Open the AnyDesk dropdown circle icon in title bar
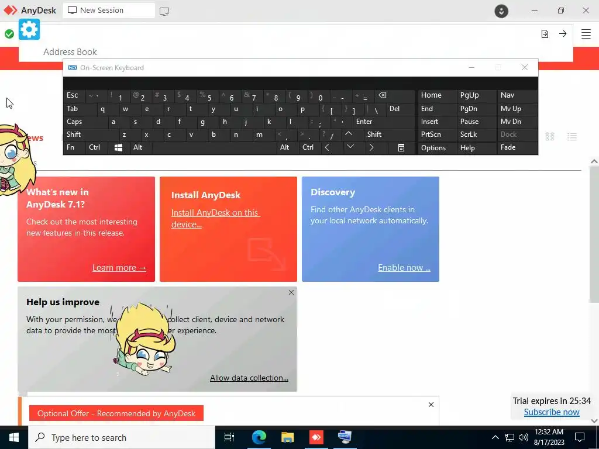This screenshot has height=449, width=599. click(501, 11)
